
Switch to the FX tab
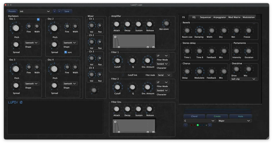(x=183, y=17)
